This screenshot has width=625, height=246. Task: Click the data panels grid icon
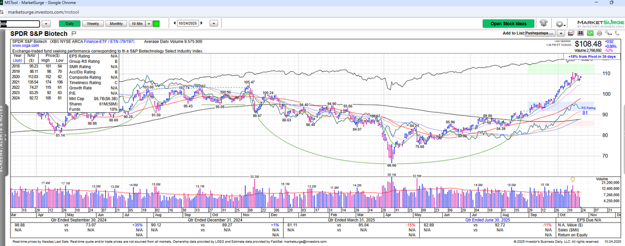[x=581, y=33]
